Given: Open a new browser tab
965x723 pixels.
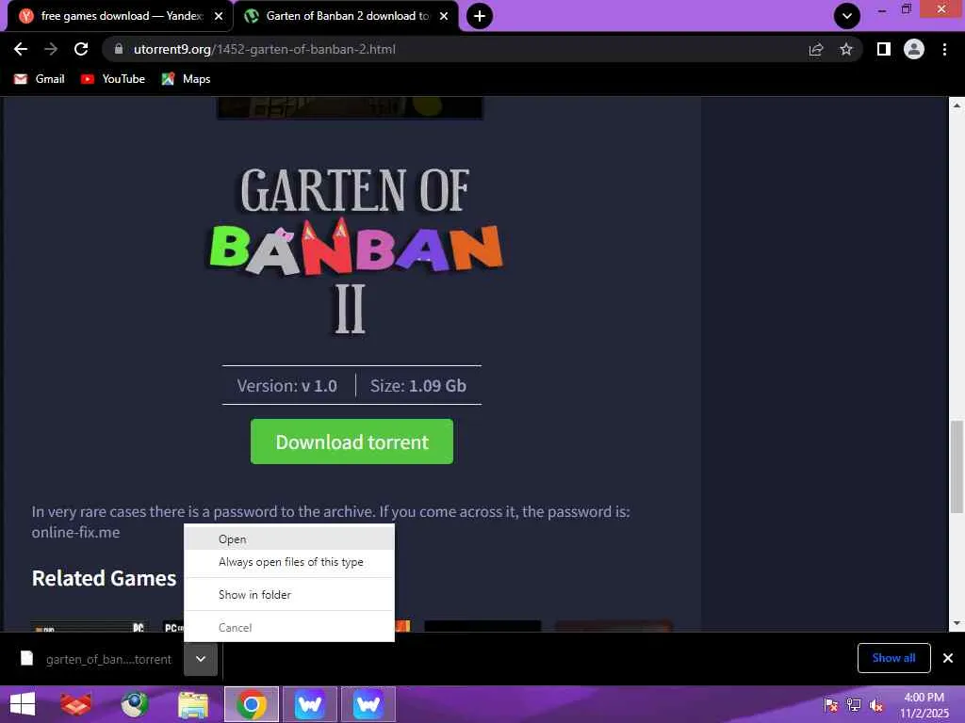Looking at the screenshot, I should pos(480,16).
